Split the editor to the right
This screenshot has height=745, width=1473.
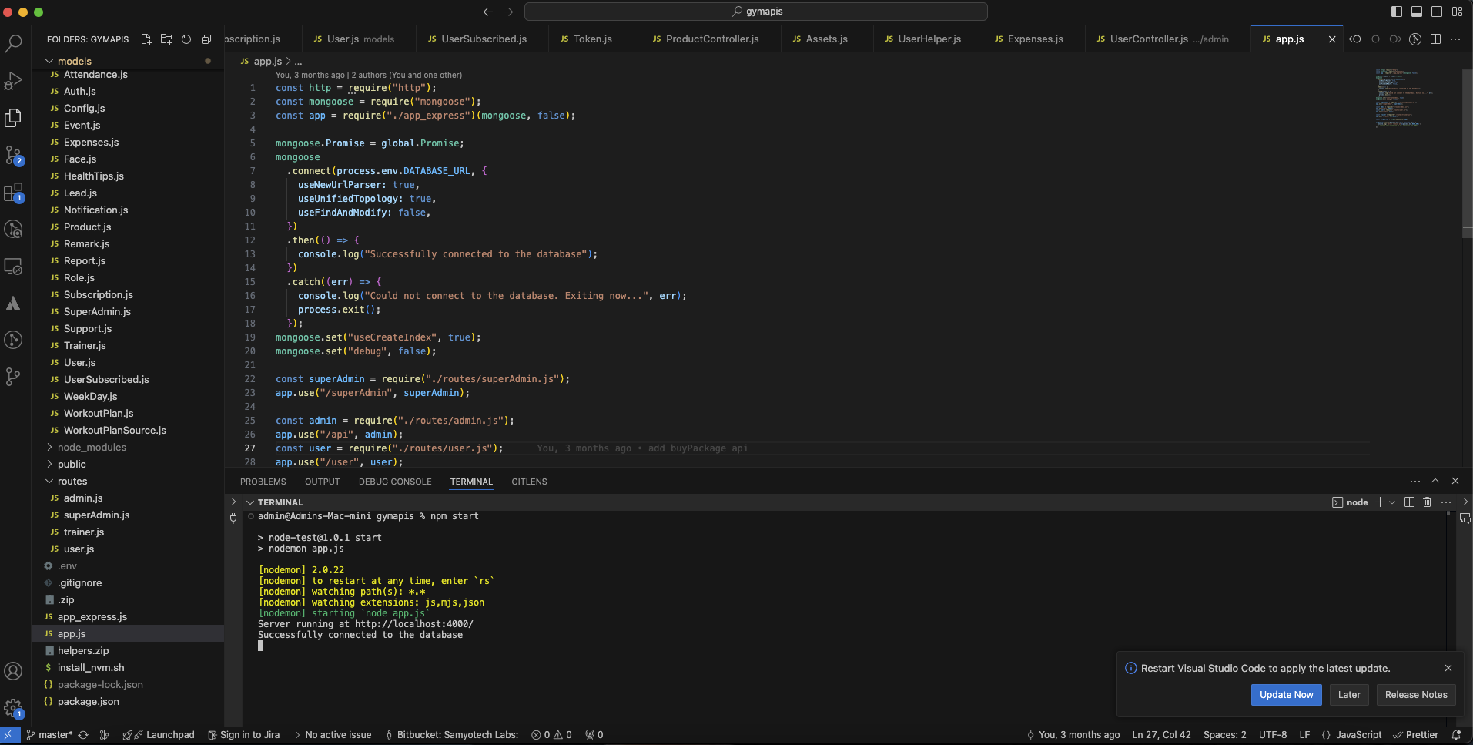[x=1435, y=39]
